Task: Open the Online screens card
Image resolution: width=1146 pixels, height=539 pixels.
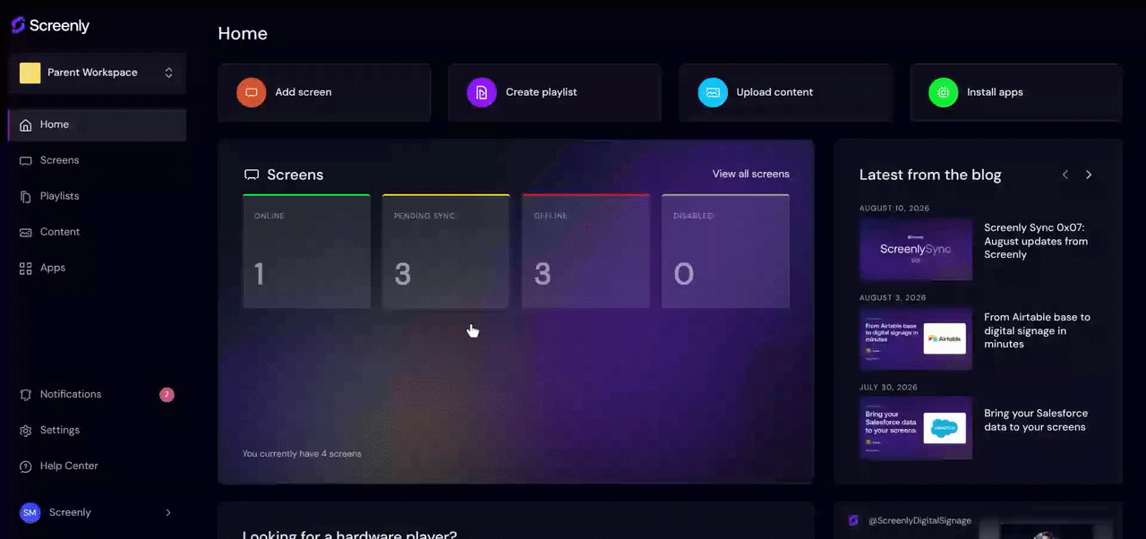Action: [306, 251]
